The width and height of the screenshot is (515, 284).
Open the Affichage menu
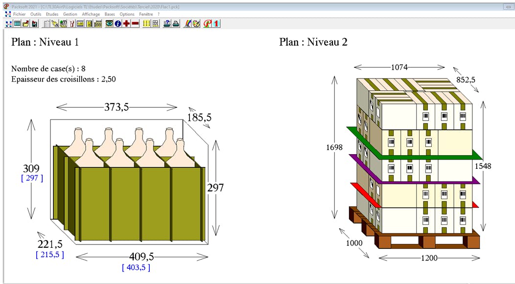pyautogui.click(x=91, y=14)
